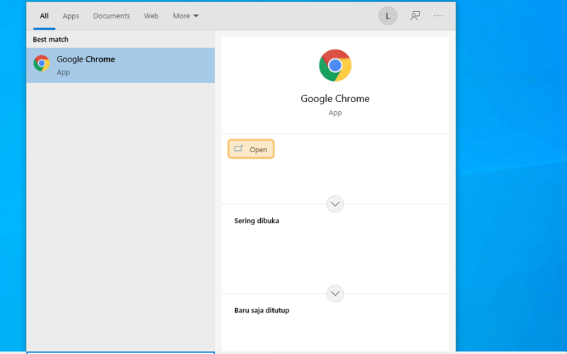Open the Documents search tab
This screenshot has height=354, width=567.
click(111, 16)
